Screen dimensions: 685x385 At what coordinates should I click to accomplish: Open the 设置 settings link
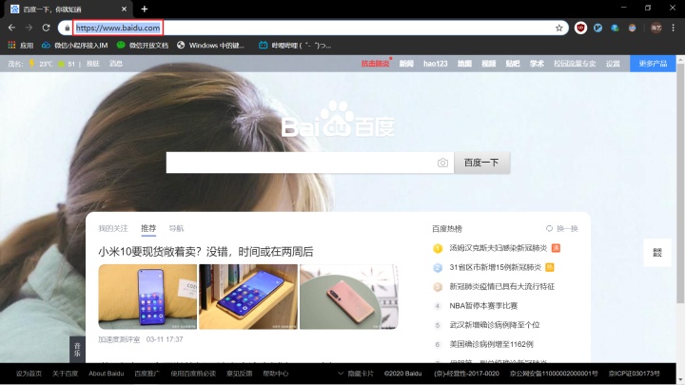point(613,64)
